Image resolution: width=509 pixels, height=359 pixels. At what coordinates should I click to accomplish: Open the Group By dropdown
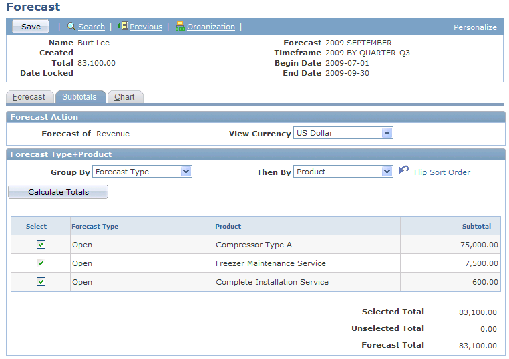[142, 172]
